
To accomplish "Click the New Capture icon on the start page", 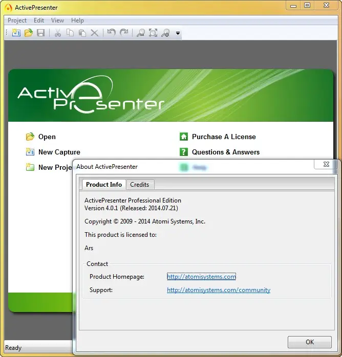I will [x=30, y=152].
